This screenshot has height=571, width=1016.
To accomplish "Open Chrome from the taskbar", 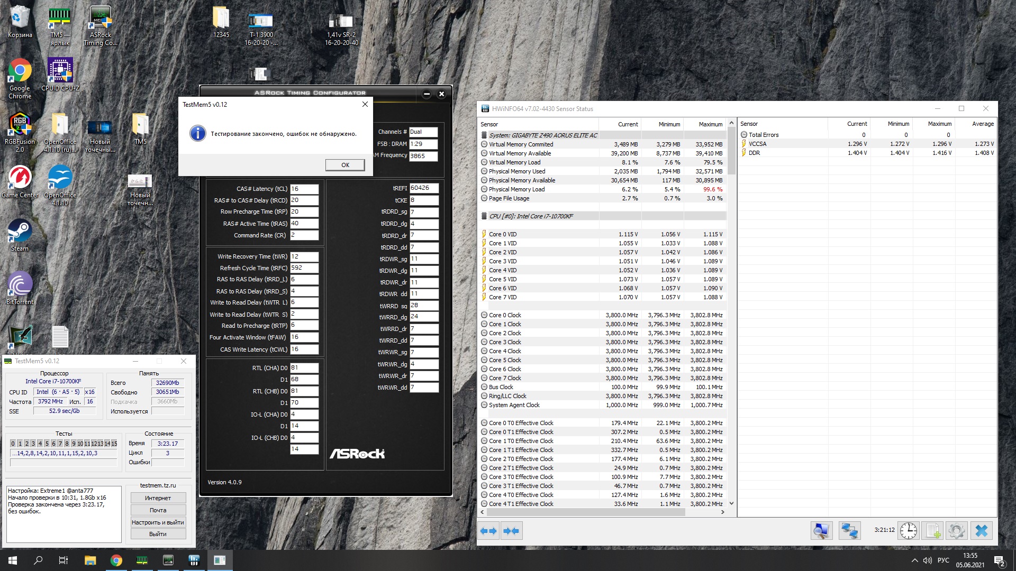I will click(x=116, y=560).
